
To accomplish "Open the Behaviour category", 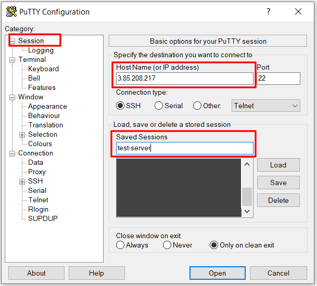I will (44, 115).
